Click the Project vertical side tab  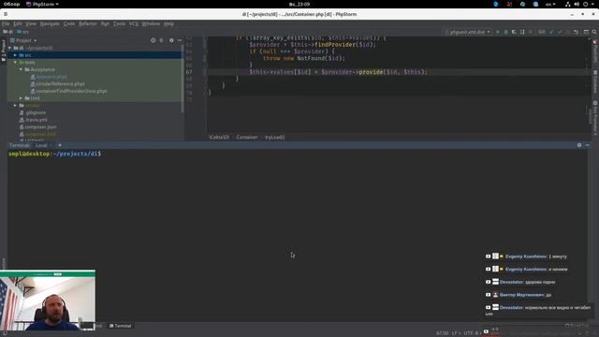4,50
